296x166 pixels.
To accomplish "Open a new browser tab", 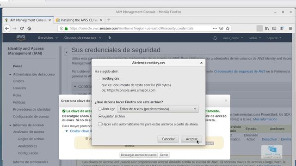I will click(x=109, y=20).
